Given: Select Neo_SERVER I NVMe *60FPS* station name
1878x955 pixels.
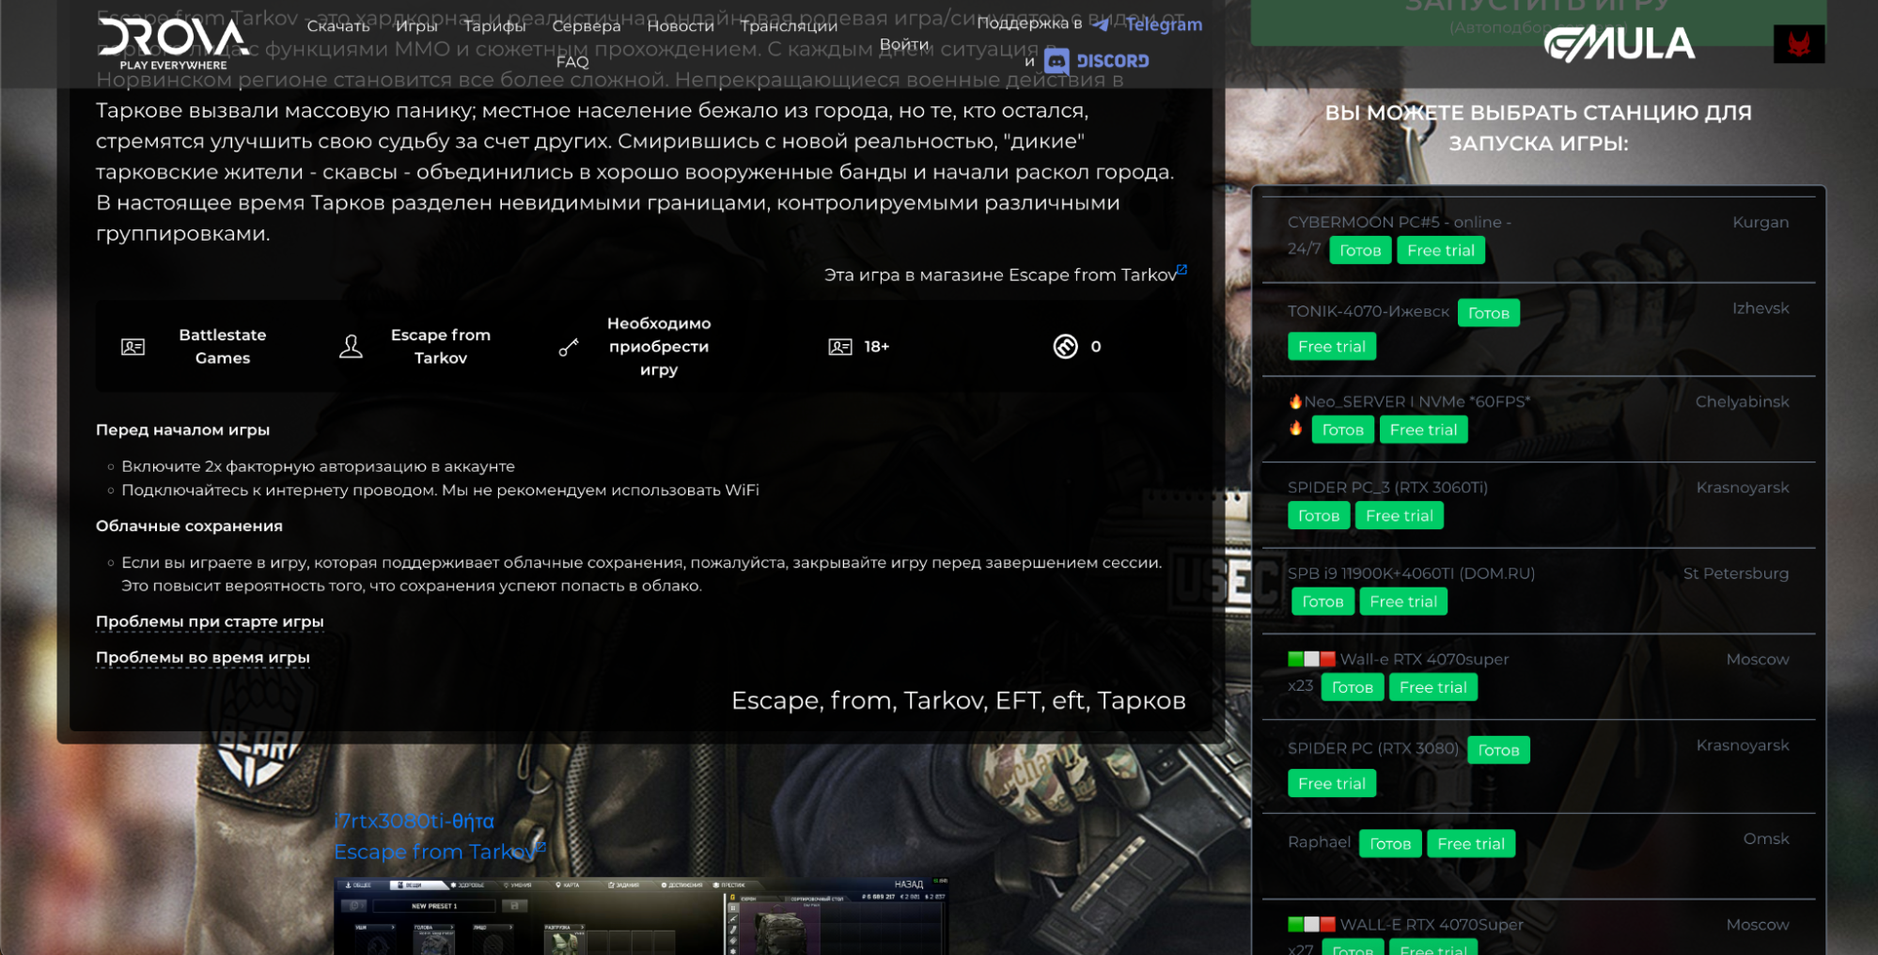Looking at the screenshot, I should point(1416,401).
